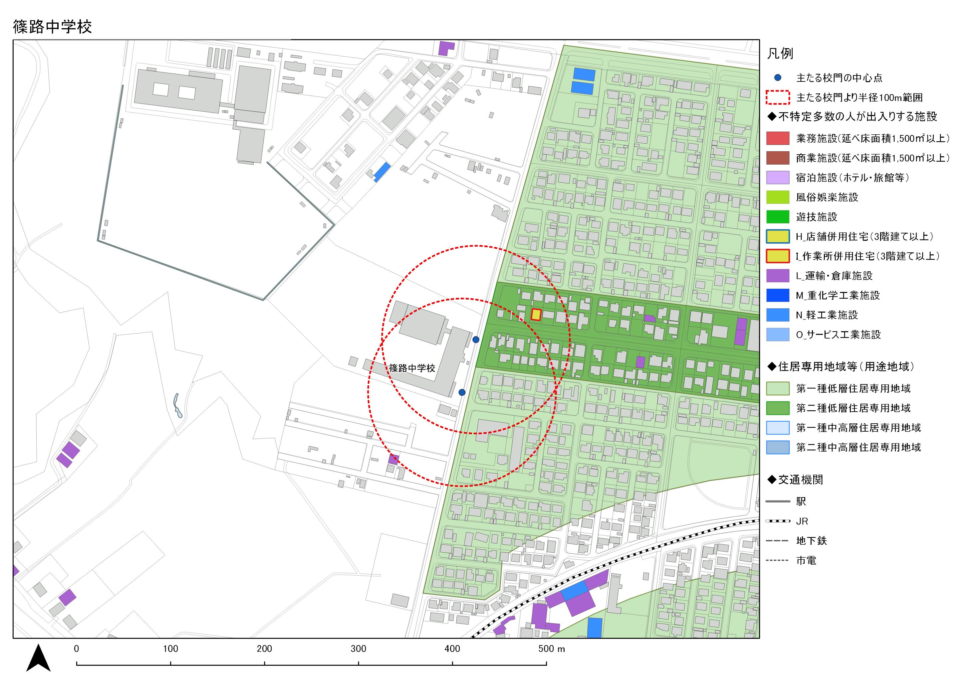973x687 pixels.
Task: Click the JR railway line symbol in legend
Action: 778,521
